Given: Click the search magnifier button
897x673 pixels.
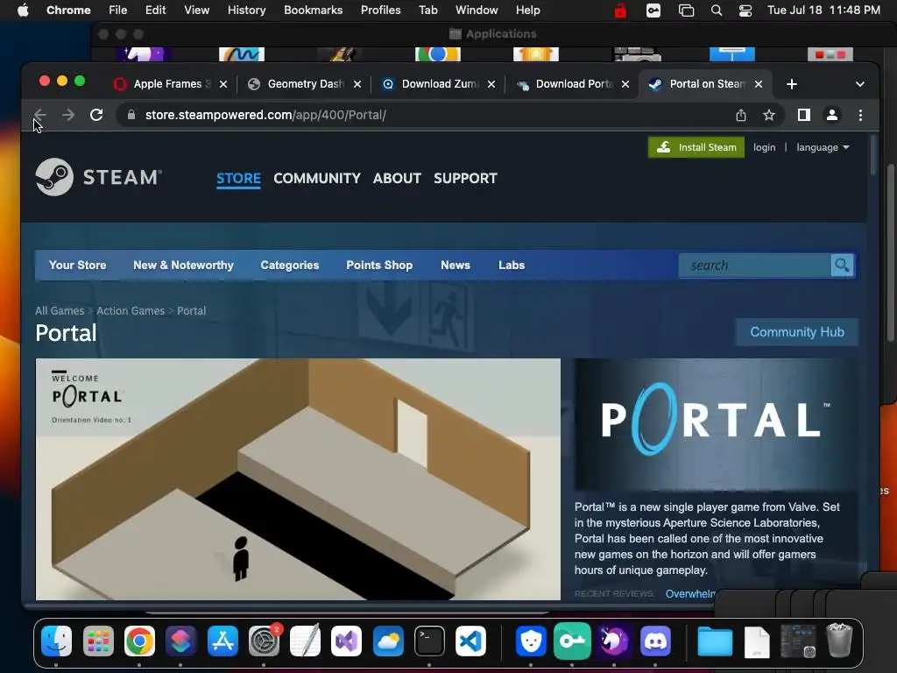Looking at the screenshot, I should (x=842, y=265).
